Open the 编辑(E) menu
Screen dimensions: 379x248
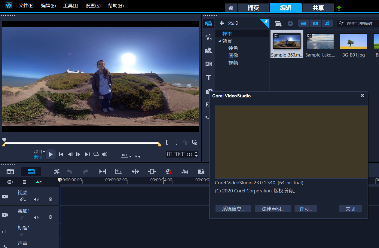coord(48,6)
